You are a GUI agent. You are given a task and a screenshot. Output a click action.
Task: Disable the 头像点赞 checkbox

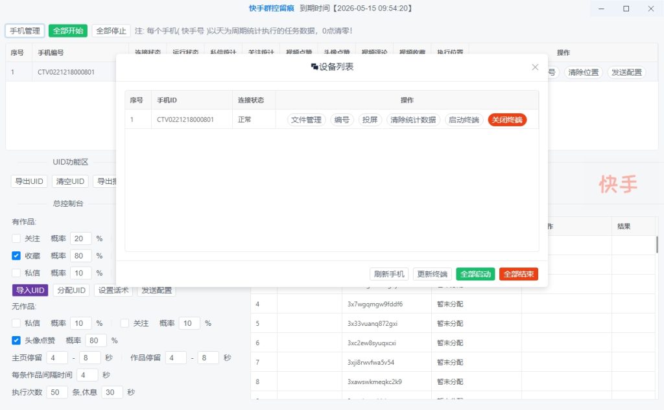point(16,340)
